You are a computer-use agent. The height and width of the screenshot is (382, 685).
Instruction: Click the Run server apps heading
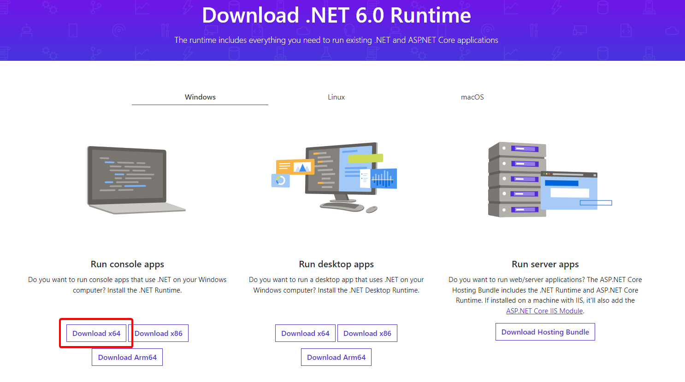[x=545, y=264]
